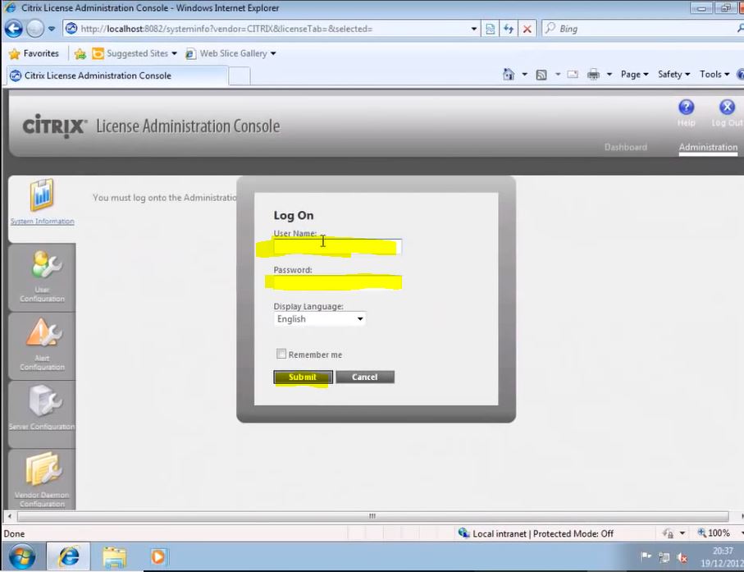Click in the User Name field
744x572 pixels.
[337, 246]
